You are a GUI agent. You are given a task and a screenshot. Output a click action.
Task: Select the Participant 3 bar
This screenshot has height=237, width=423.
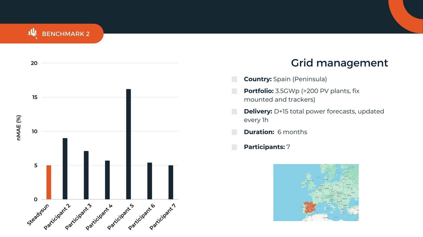[x=86, y=175]
